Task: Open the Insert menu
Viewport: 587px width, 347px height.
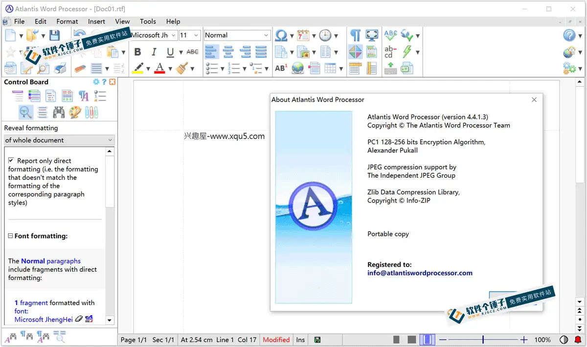Action: click(x=96, y=22)
